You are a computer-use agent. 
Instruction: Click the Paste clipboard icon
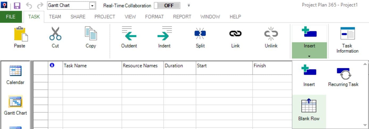(19, 34)
